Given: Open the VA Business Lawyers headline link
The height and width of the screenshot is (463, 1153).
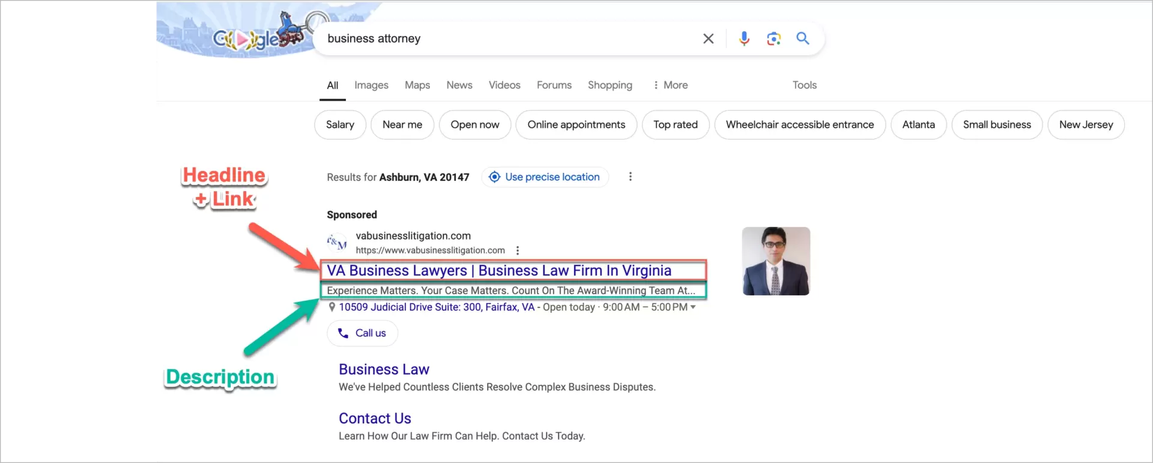Looking at the screenshot, I should (x=498, y=271).
